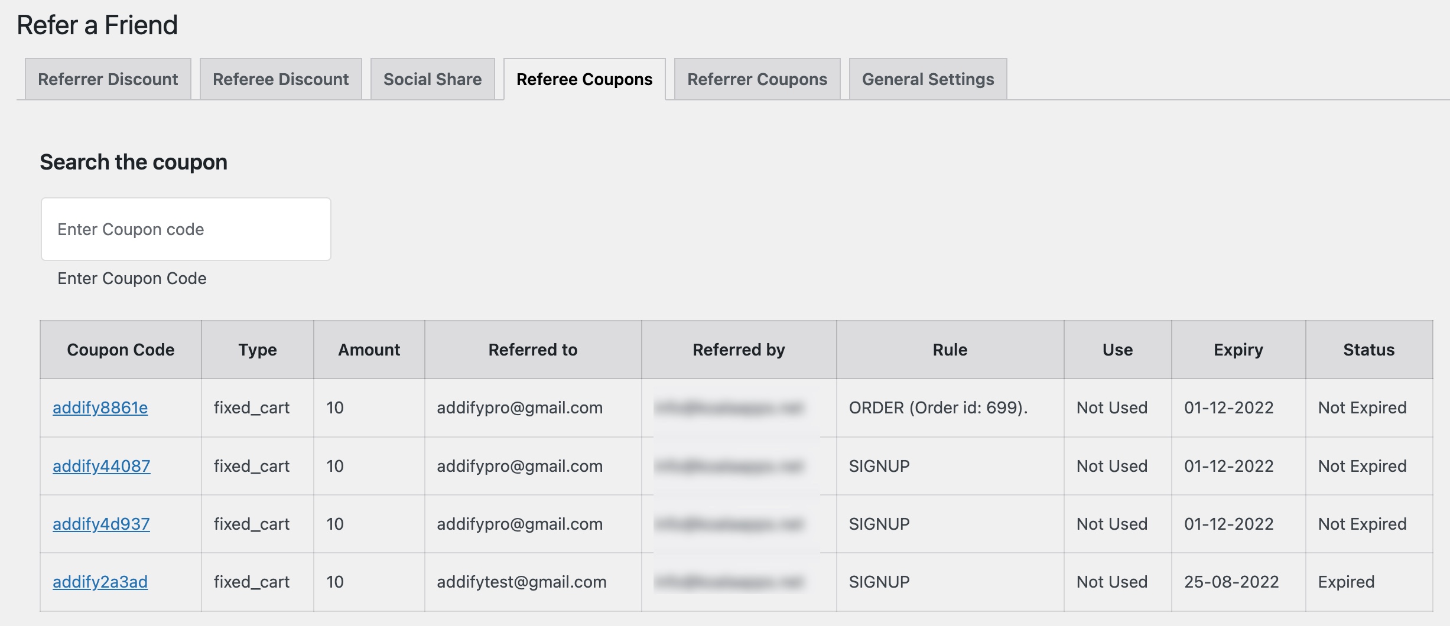1450x626 pixels.
Task: Switch to the Referee Coupons tab
Action: pyautogui.click(x=584, y=79)
